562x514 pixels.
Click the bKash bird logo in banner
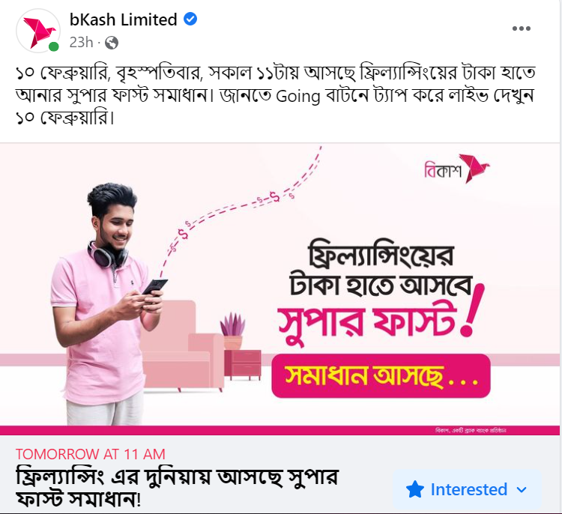point(474,168)
